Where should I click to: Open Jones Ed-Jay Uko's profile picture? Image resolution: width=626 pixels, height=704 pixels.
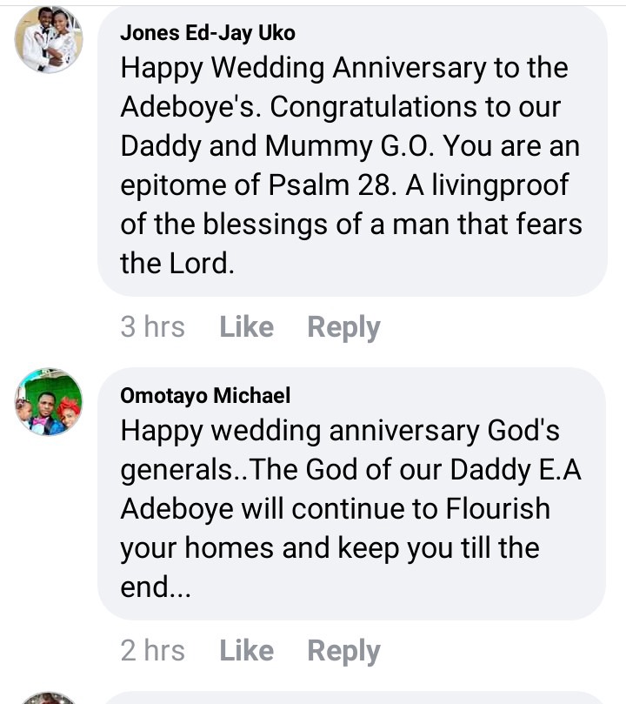coord(49,41)
